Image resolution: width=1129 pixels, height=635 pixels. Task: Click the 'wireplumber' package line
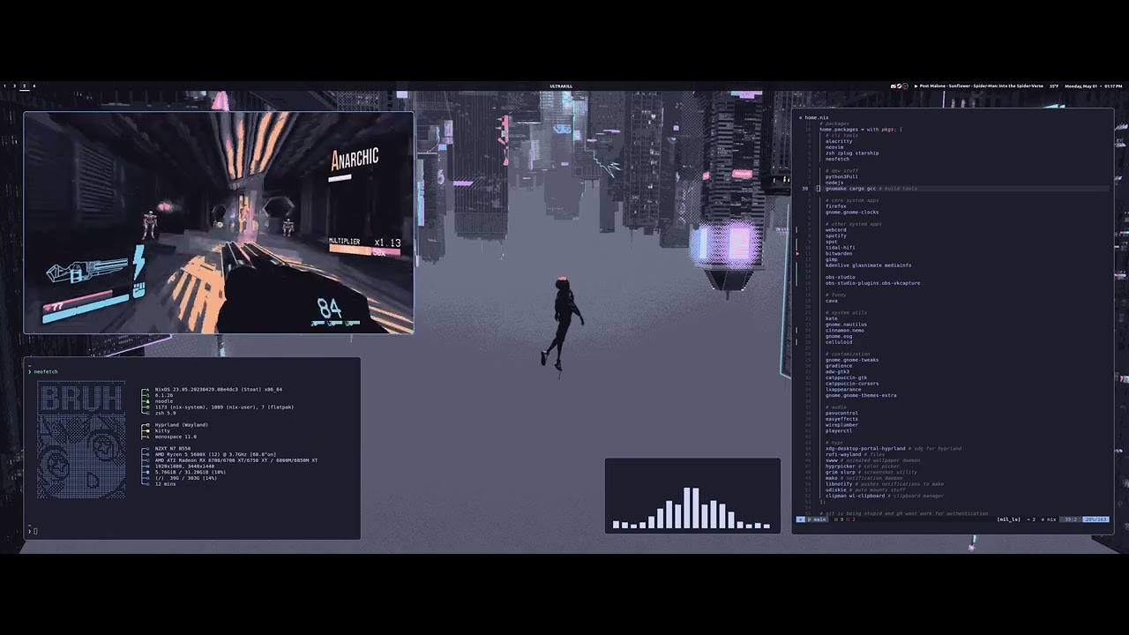841,425
